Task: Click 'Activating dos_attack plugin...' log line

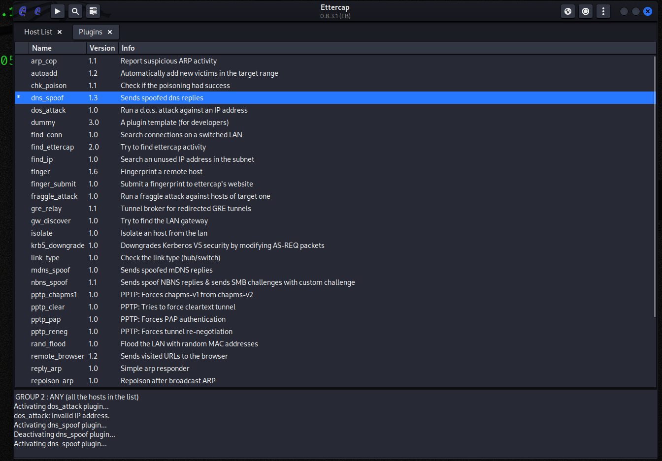Action: coord(61,406)
